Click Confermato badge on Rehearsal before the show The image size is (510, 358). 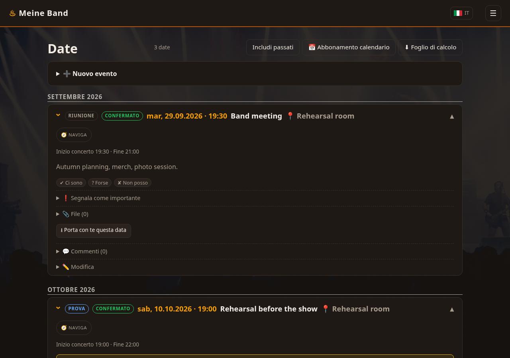[113, 309]
